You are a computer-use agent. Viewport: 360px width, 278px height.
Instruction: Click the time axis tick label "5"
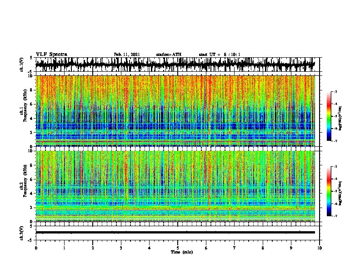[178, 248]
